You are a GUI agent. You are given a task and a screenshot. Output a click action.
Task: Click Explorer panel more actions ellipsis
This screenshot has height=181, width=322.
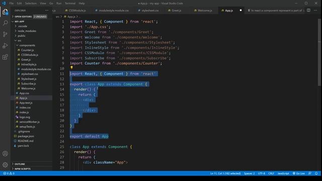click(x=47, y=10)
